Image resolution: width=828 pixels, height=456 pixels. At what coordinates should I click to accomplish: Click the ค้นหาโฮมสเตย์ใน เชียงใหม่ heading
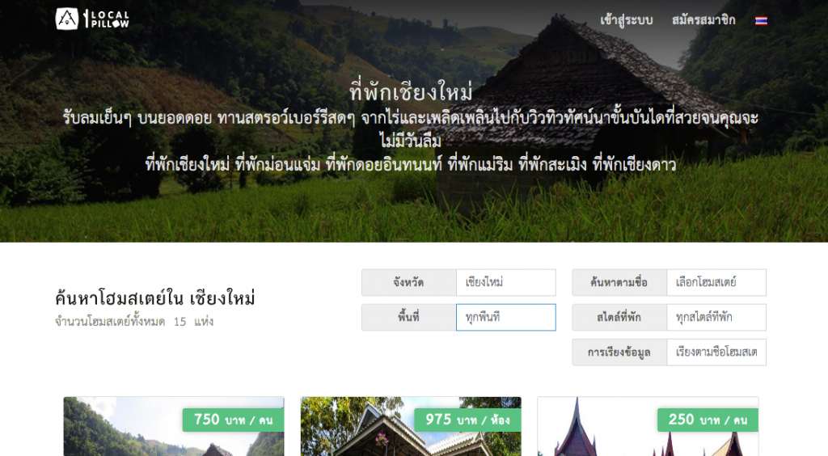pos(155,298)
